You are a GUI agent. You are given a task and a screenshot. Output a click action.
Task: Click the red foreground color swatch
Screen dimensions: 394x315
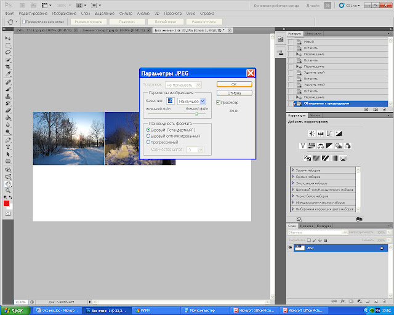pyautogui.click(x=7, y=203)
